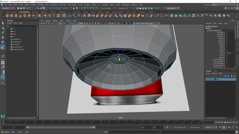The height and width of the screenshot is (134, 239).
Task: Click the Maya home icon in menu bar
Action: [x=2, y=5]
